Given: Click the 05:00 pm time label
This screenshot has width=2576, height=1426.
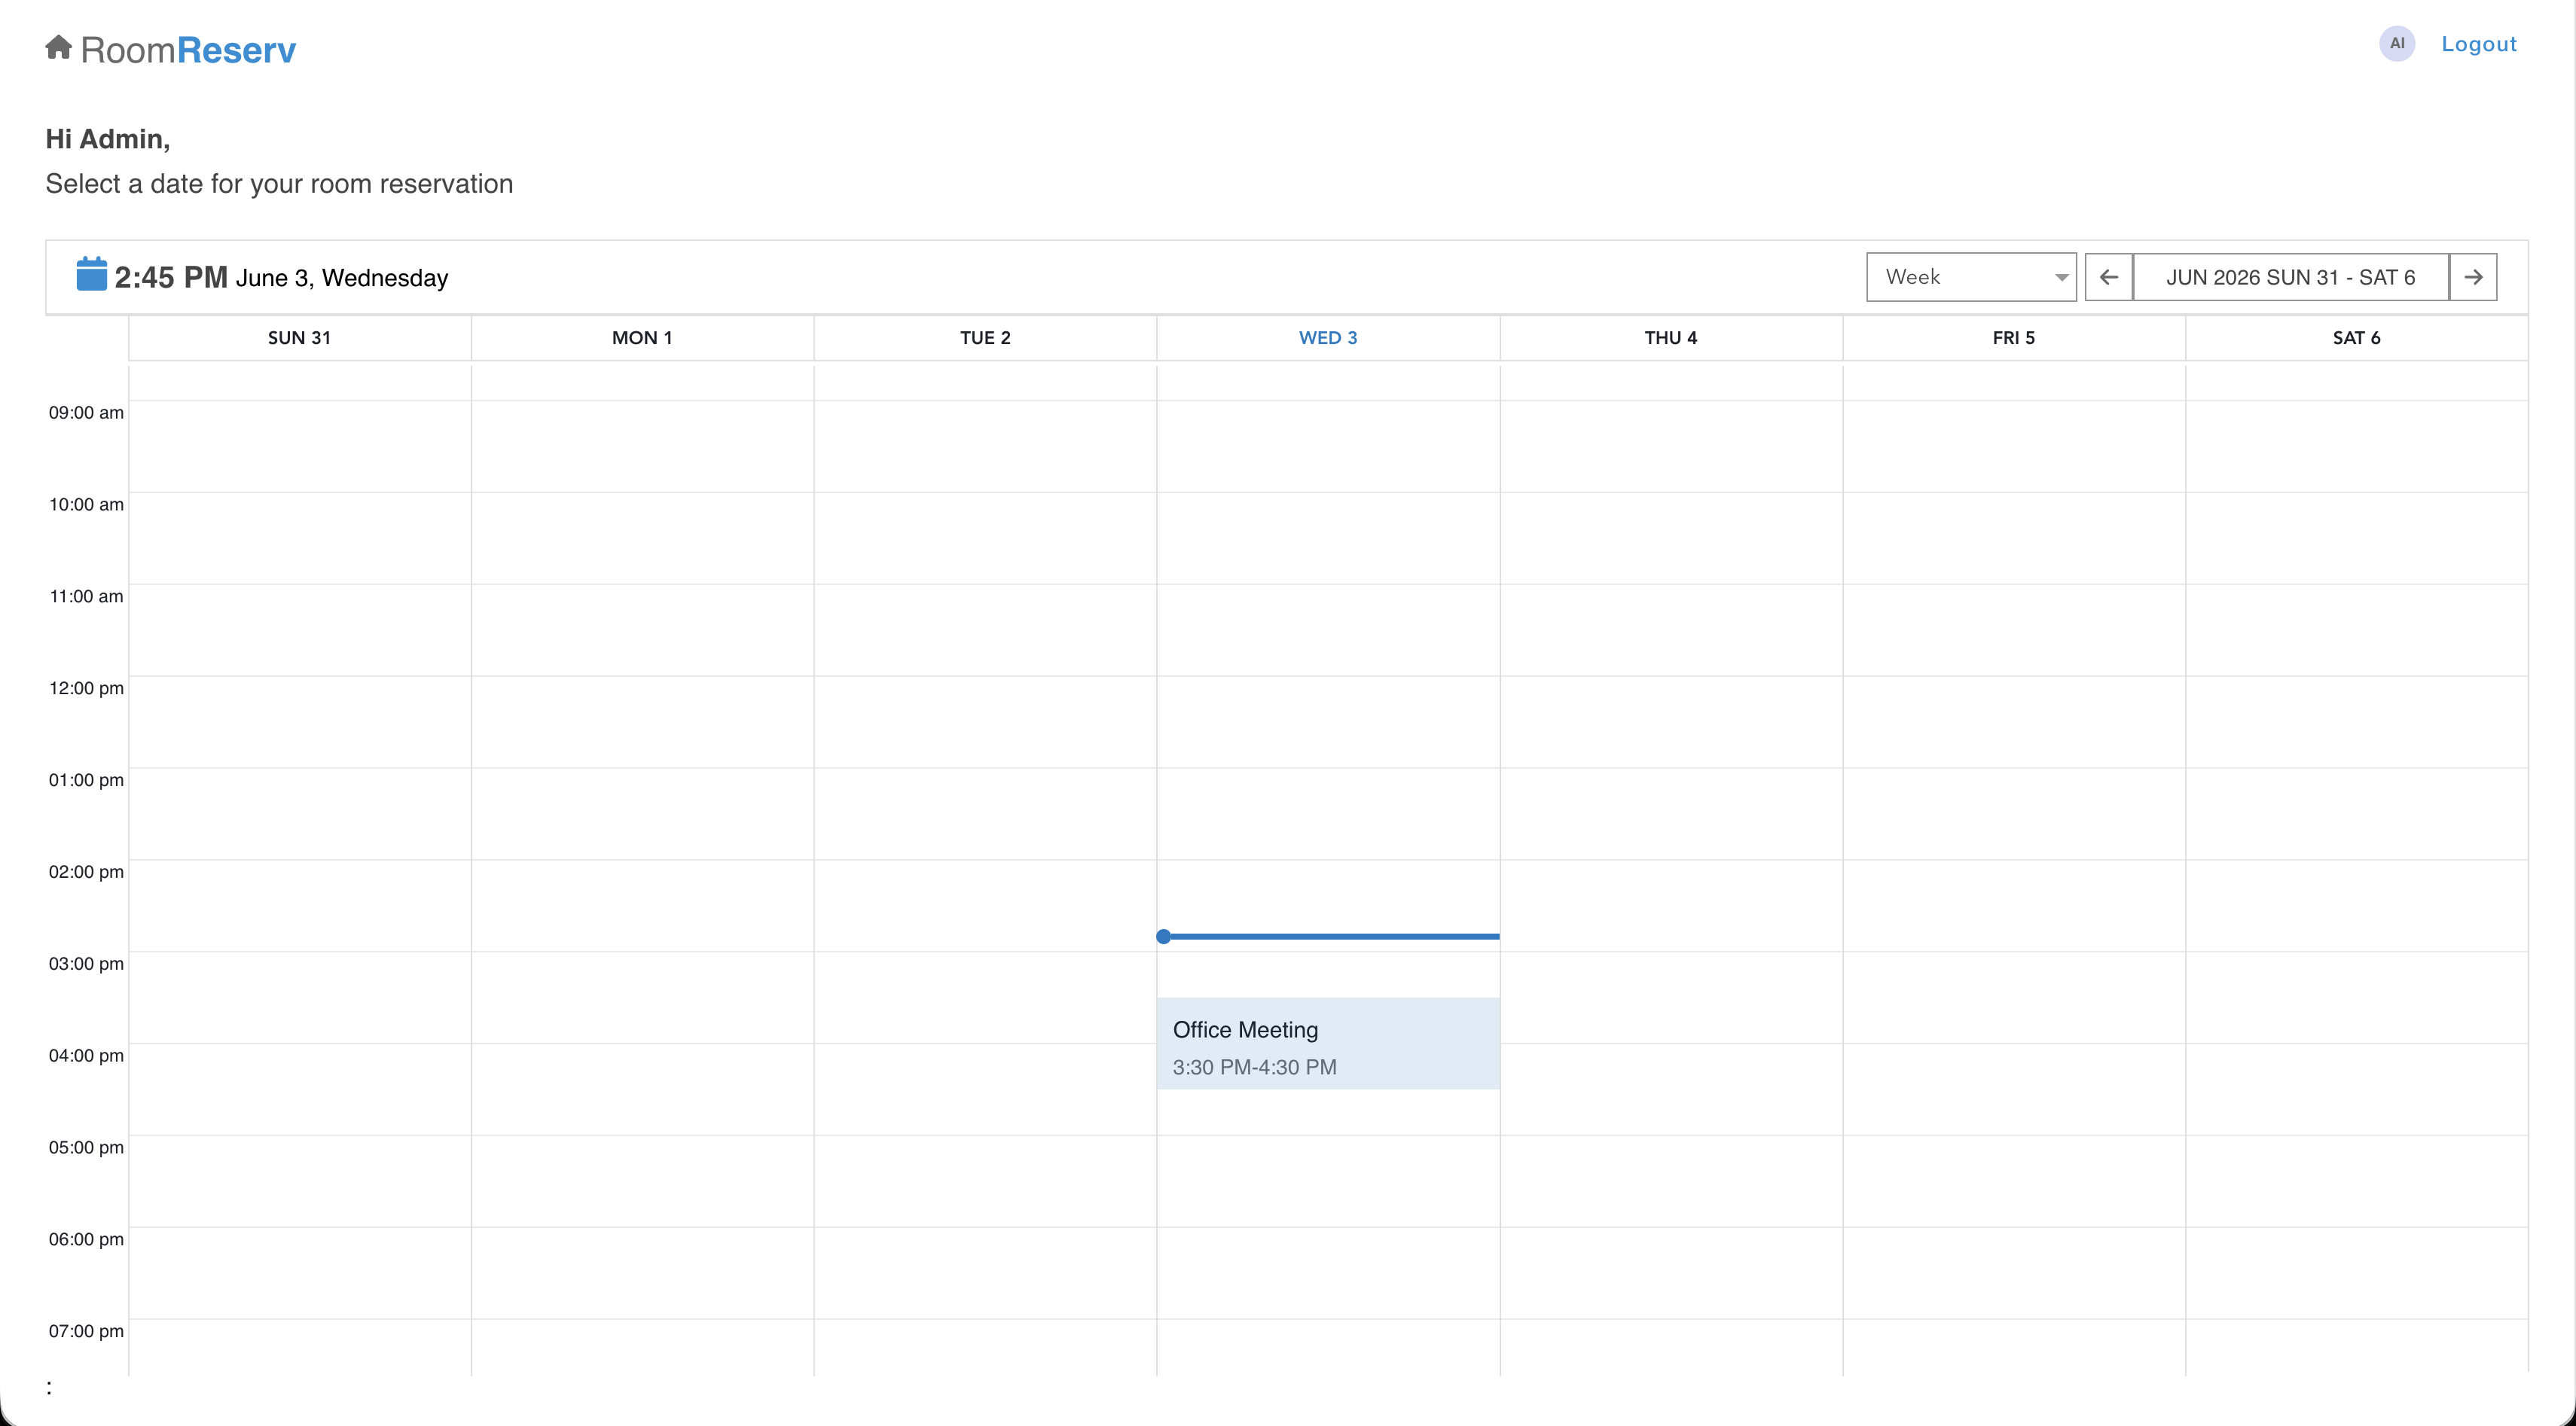Looking at the screenshot, I should pos(86,1147).
